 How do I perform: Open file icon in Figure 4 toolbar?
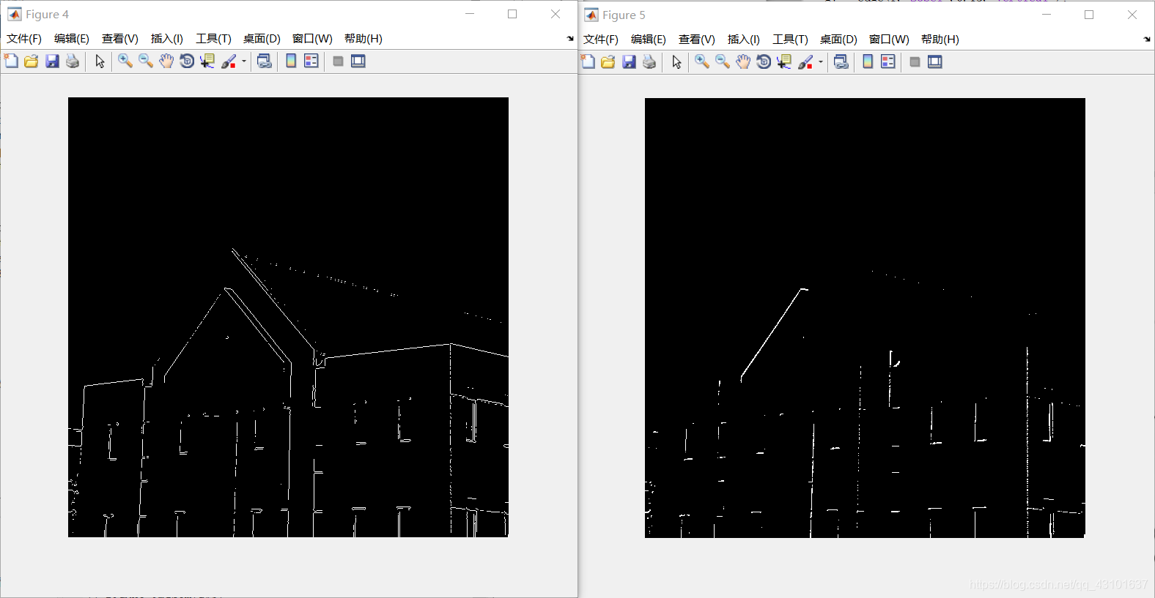tap(31, 61)
